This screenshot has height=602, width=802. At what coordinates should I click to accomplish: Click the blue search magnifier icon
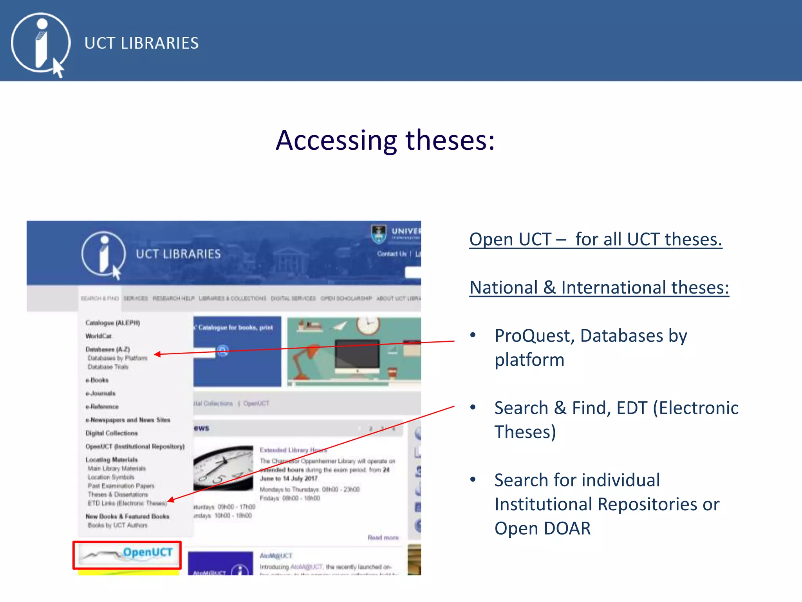(222, 350)
